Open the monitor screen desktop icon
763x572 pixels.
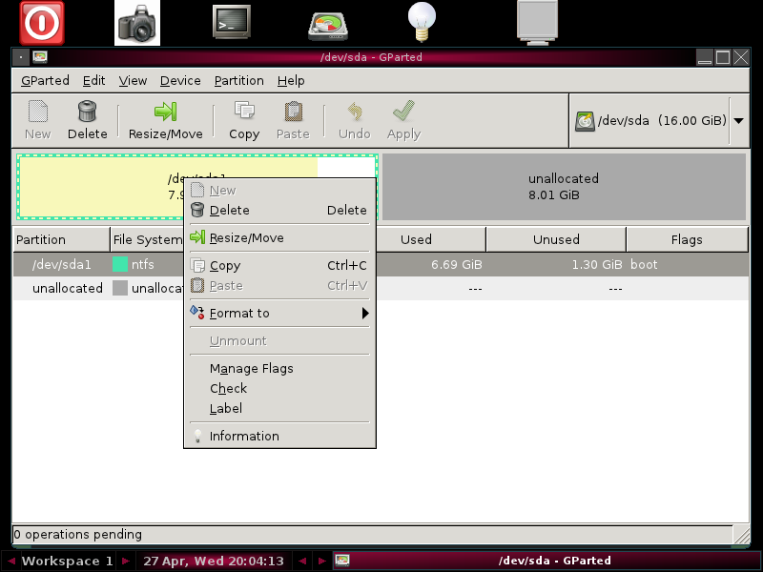pos(537,23)
